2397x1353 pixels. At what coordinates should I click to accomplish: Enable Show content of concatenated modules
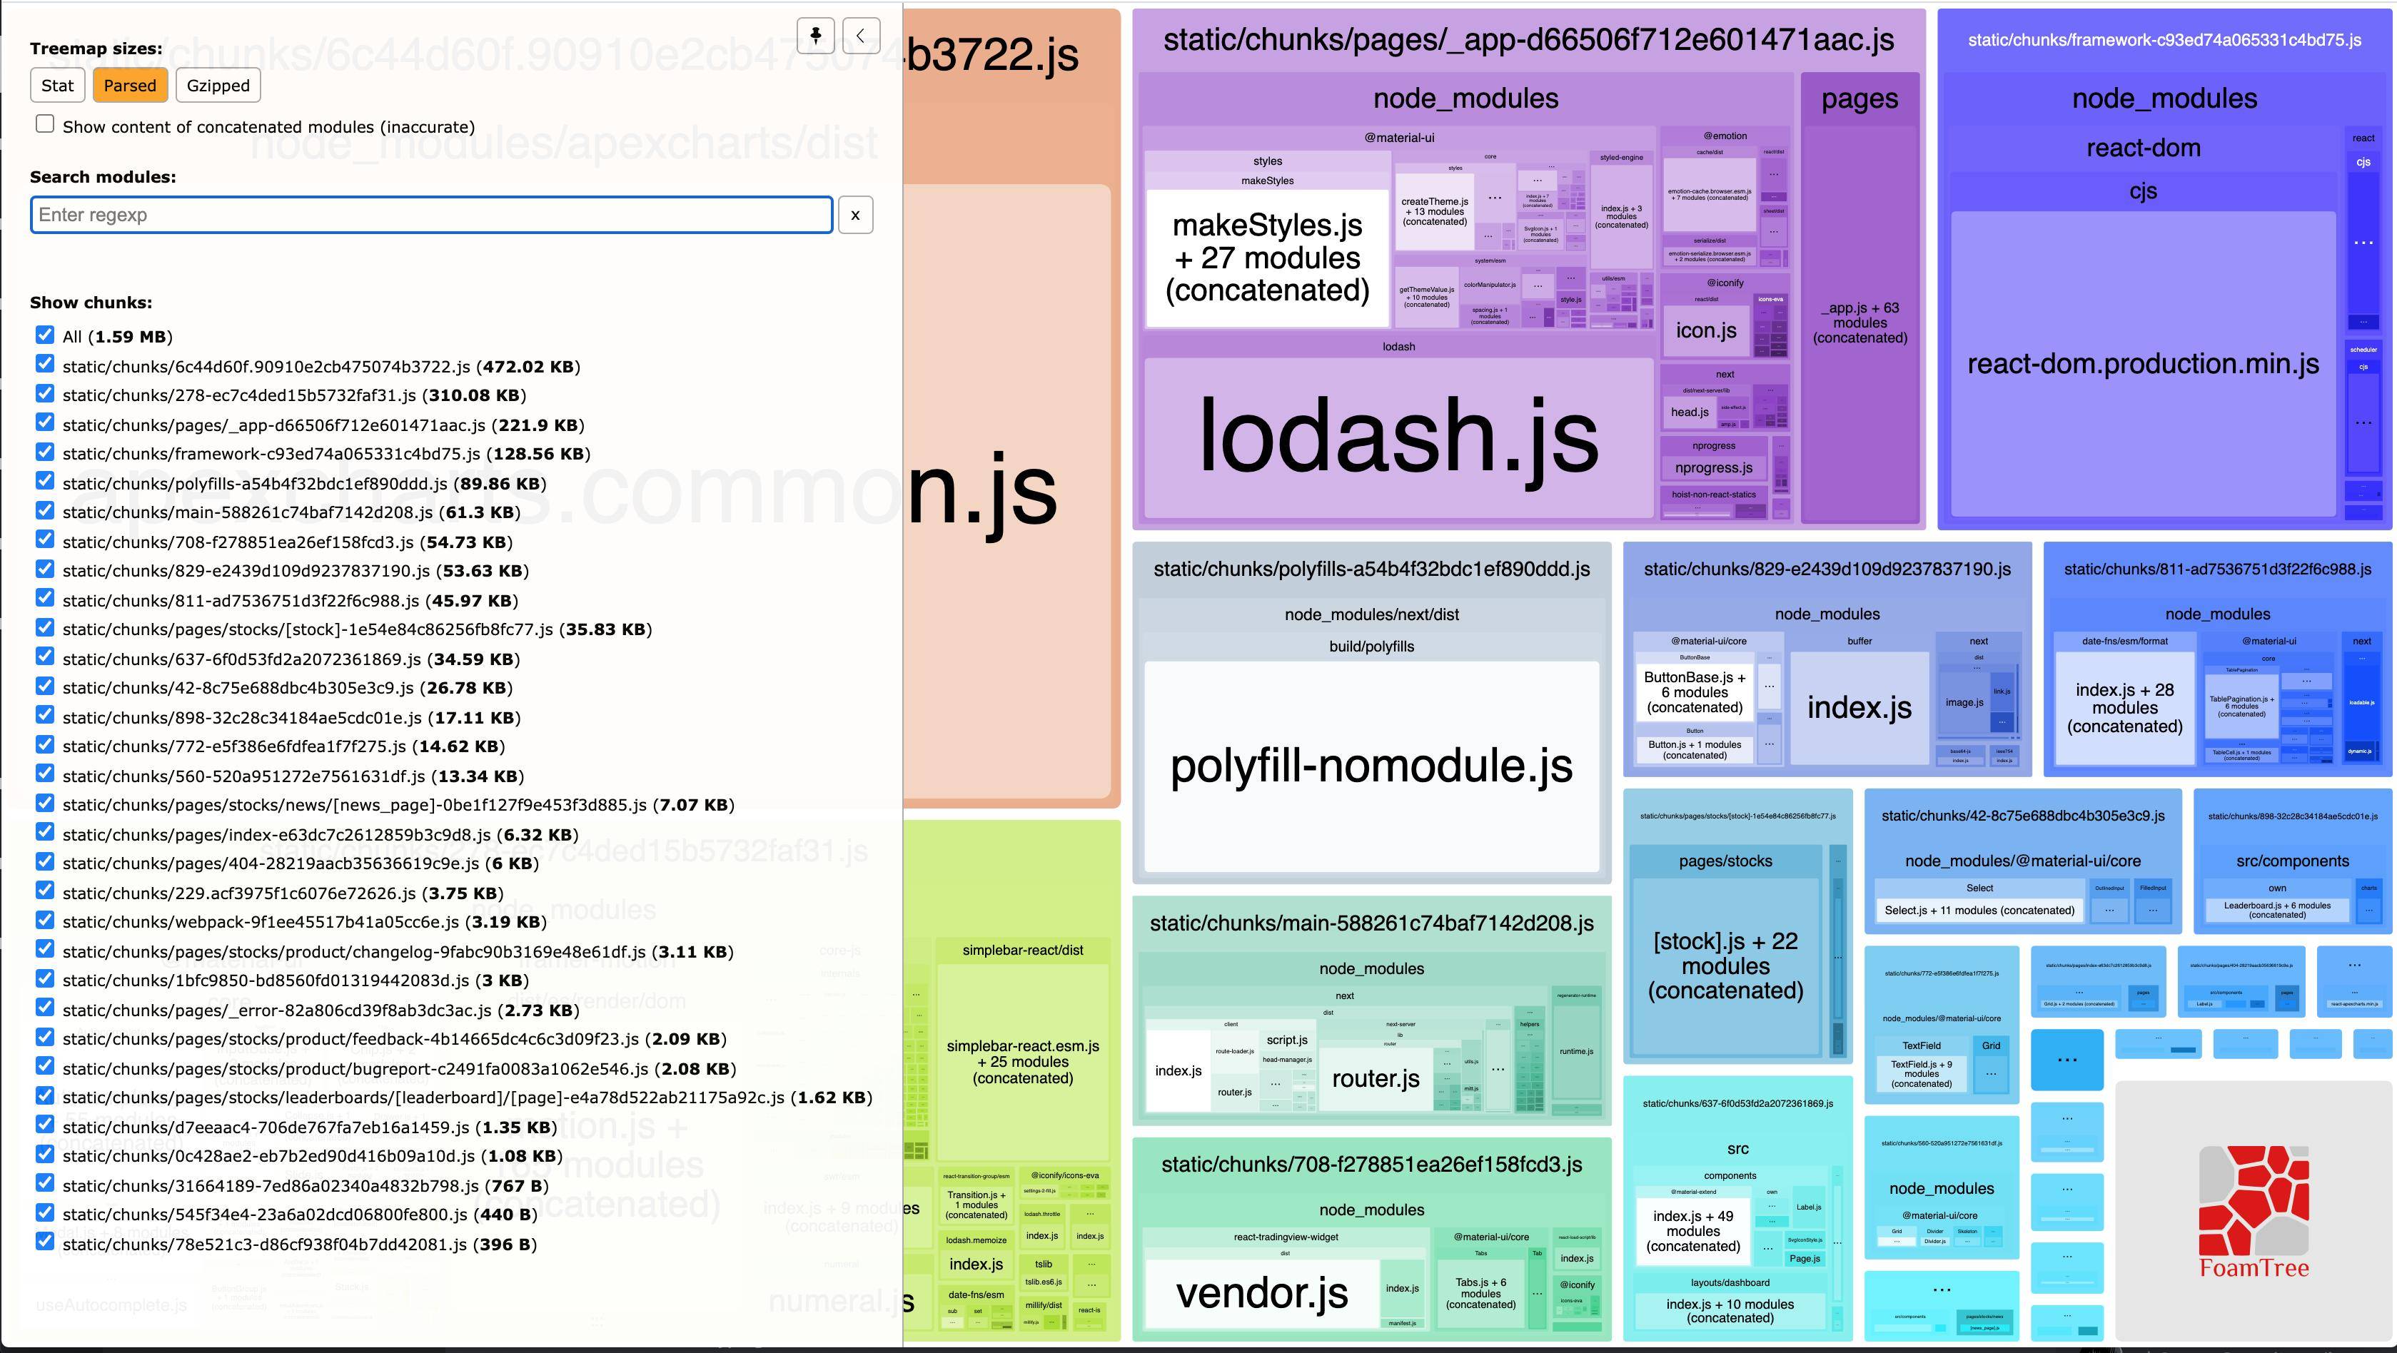[x=45, y=122]
